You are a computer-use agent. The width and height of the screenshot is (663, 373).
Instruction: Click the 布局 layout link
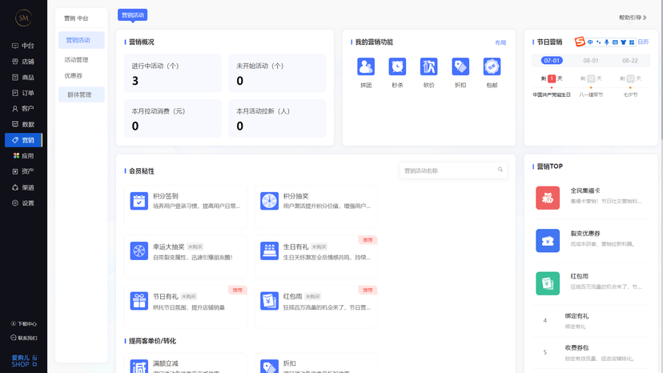pos(500,42)
